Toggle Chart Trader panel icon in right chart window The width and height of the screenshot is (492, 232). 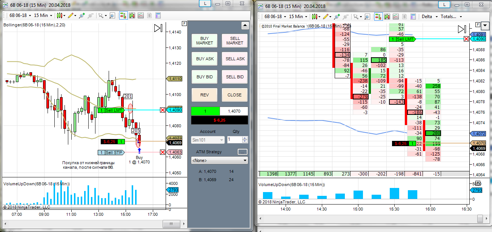point(378,17)
